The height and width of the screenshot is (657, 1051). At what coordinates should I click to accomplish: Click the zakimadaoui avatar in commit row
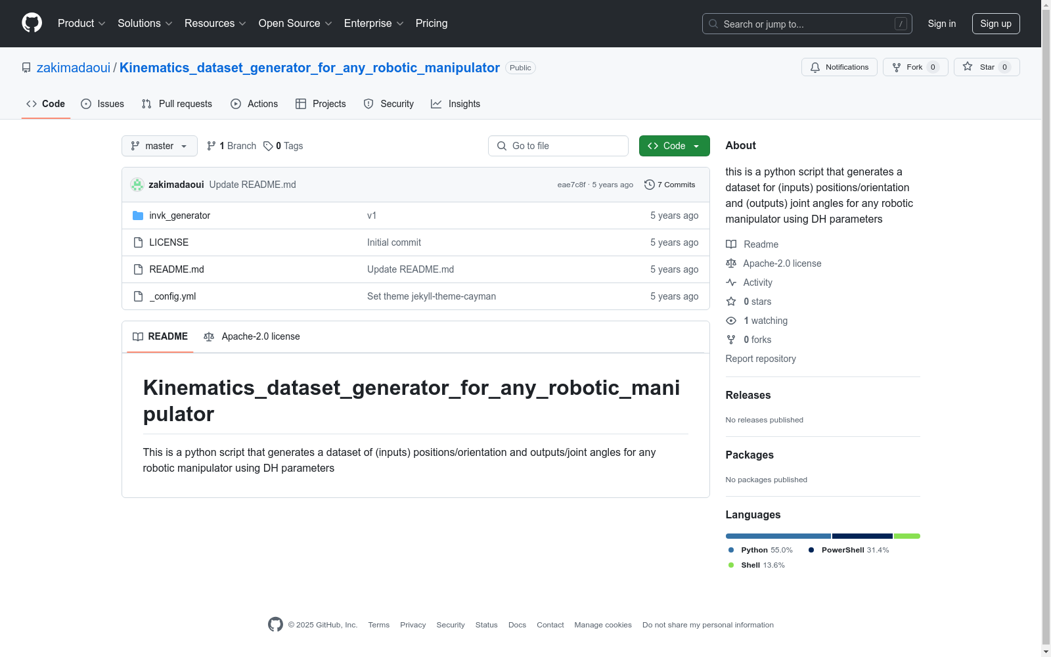[137, 185]
